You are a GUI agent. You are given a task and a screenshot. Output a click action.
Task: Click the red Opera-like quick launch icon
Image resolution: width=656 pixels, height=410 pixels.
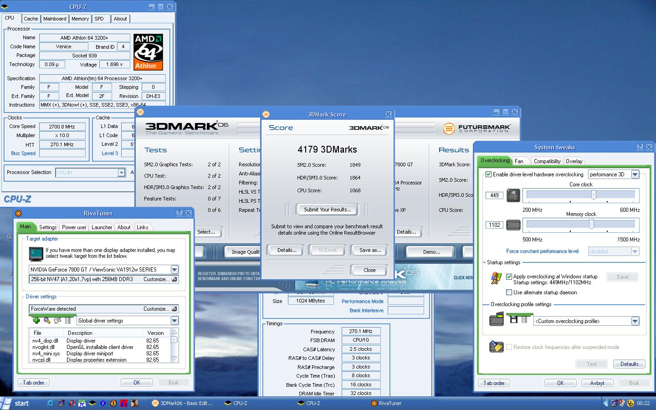72,403
